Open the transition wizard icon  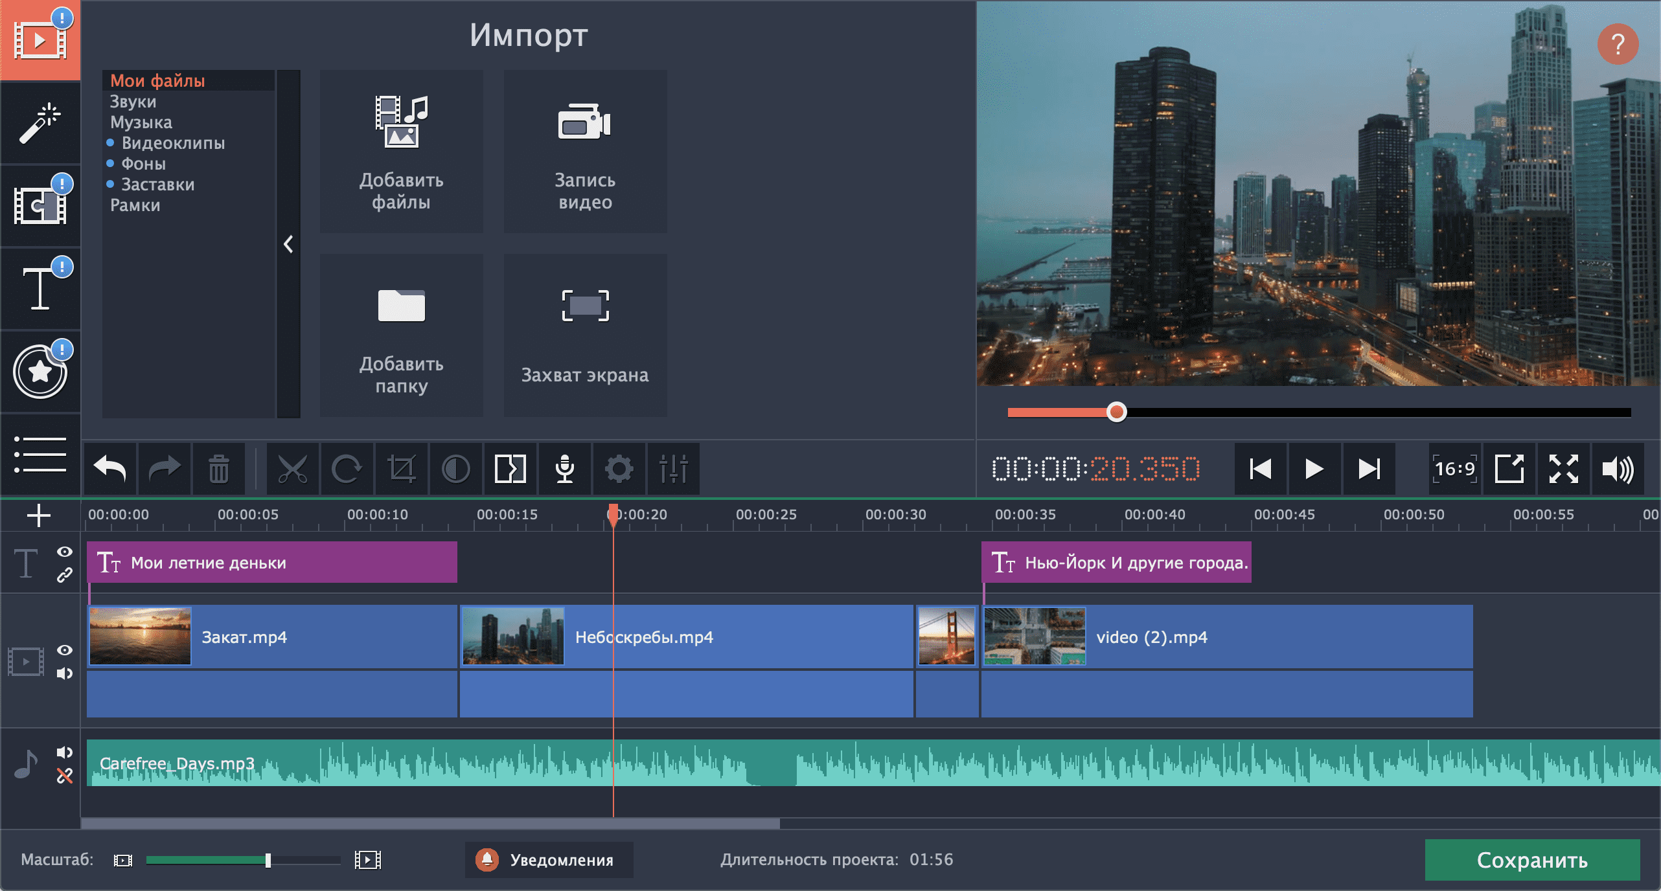coord(510,469)
